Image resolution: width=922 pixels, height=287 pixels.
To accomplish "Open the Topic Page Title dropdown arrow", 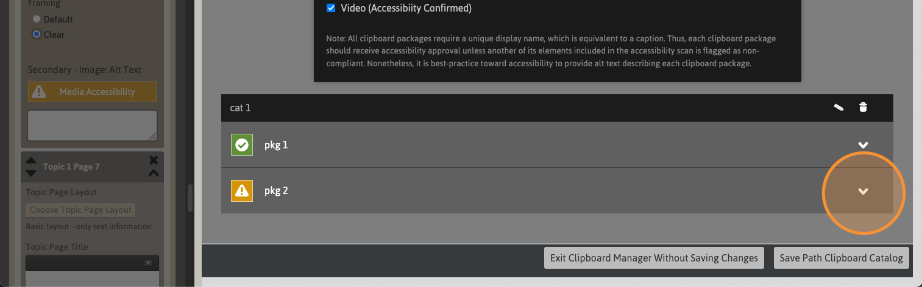I will (x=147, y=263).
